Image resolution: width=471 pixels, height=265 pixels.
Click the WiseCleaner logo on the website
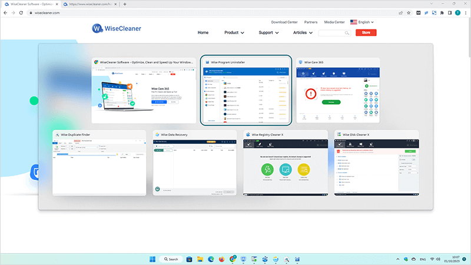coord(117,28)
